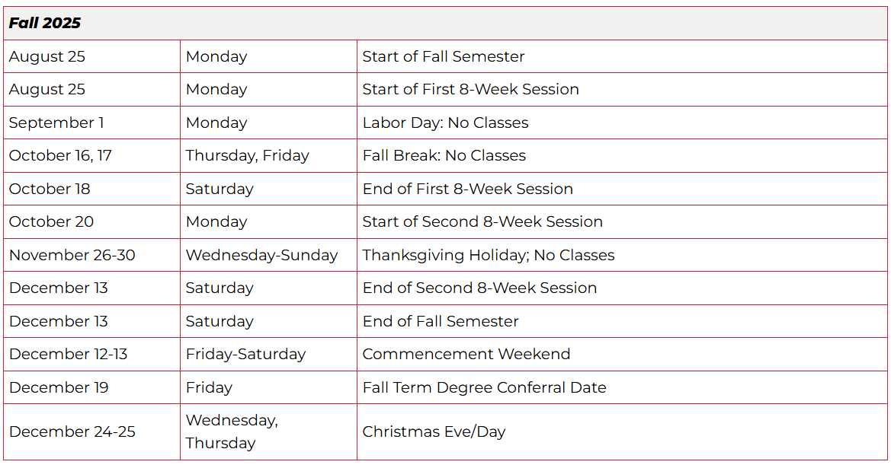Click Start of First 8-Week Session text
Screen dimensions: 891x468
coord(470,89)
